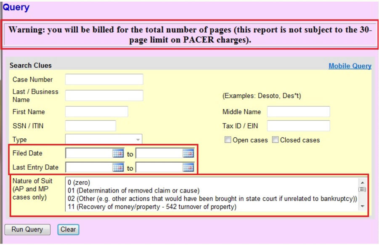Viewport: 379px width, 245px height.
Task: Click into the Case Number field
Action: pos(104,79)
